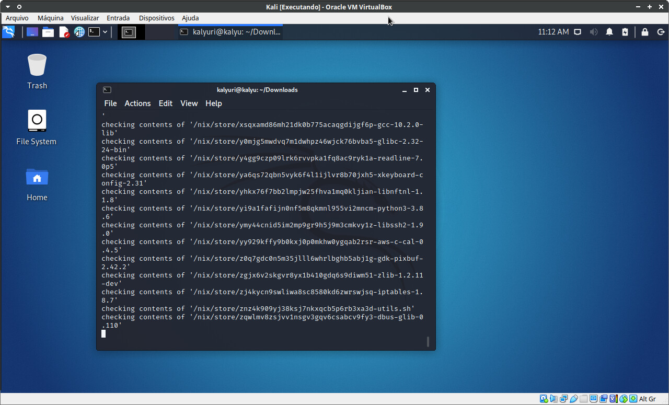
Task: Click the log out panel icon
Action: (661, 32)
